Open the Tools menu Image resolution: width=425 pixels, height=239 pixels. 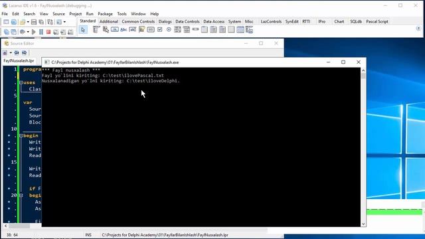click(122, 14)
